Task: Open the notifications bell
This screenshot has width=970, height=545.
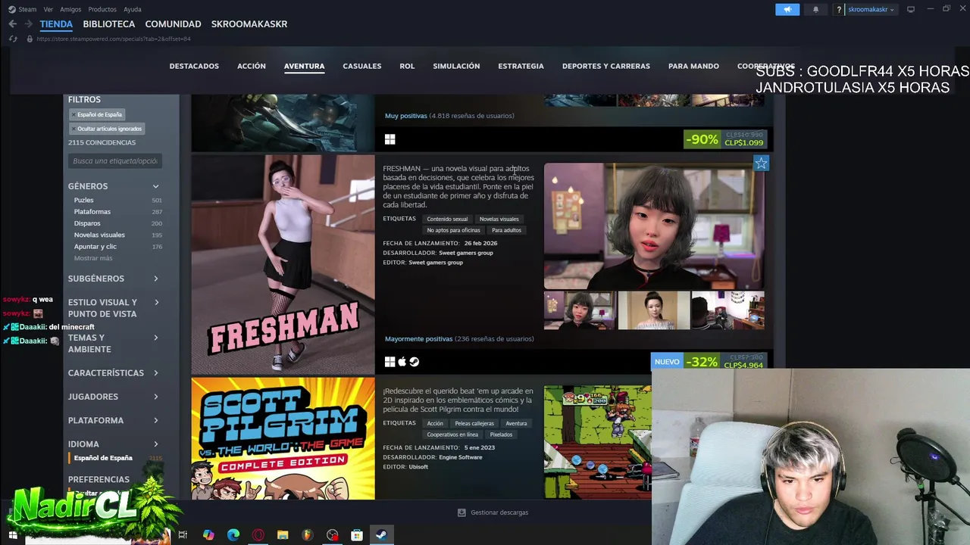Action: 815,9
